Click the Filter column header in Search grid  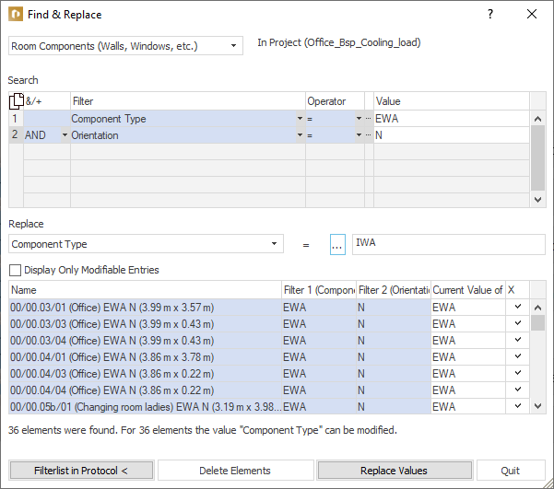(x=188, y=101)
